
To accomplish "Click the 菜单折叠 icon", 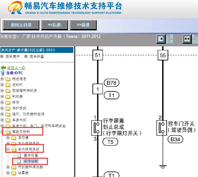I will (26, 56).
